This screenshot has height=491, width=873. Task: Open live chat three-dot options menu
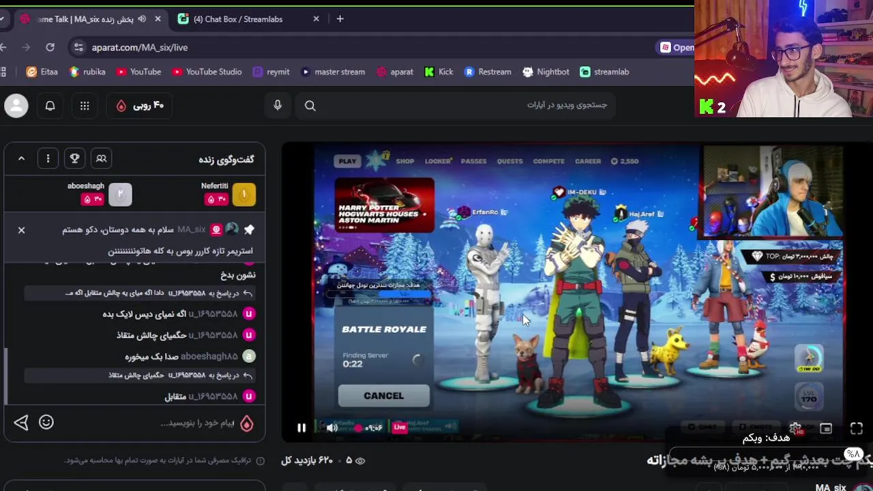pos(48,158)
